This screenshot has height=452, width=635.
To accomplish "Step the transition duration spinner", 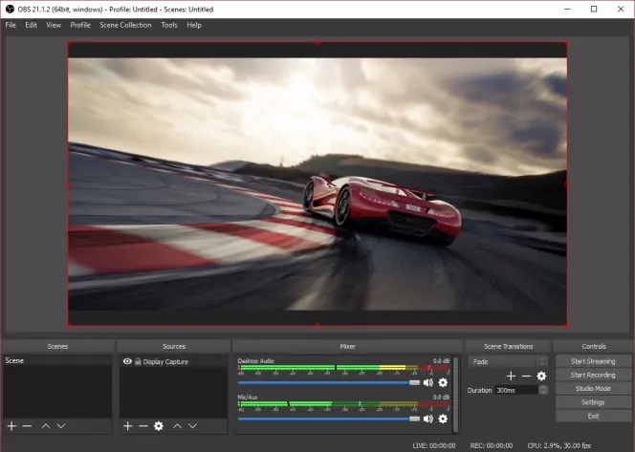I will [543, 391].
